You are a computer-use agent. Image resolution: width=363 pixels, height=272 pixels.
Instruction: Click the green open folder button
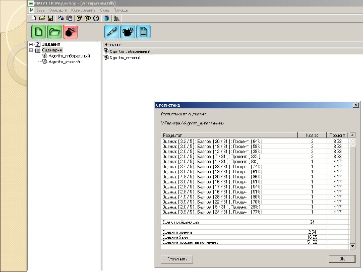(54, 31)
